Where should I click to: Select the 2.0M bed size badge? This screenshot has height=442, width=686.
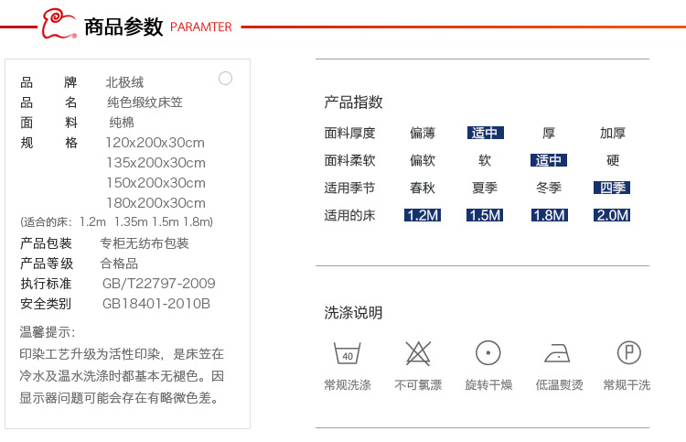612,215
